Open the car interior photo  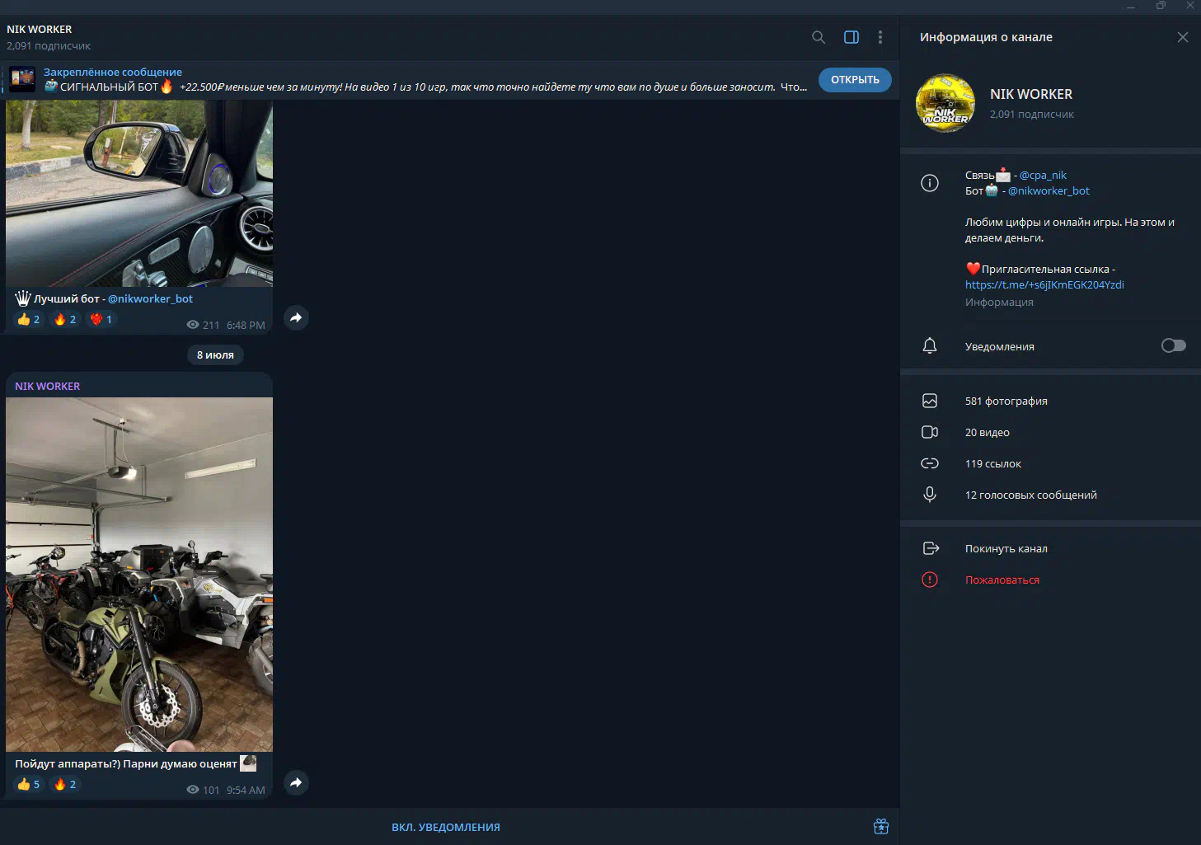coord(139,193)
